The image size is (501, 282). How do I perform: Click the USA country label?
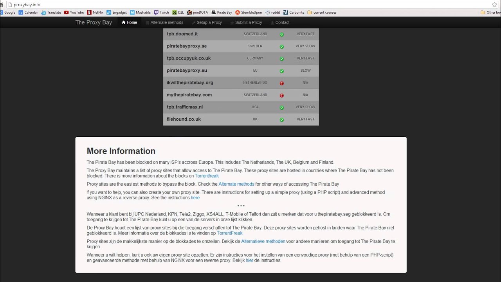255,107
